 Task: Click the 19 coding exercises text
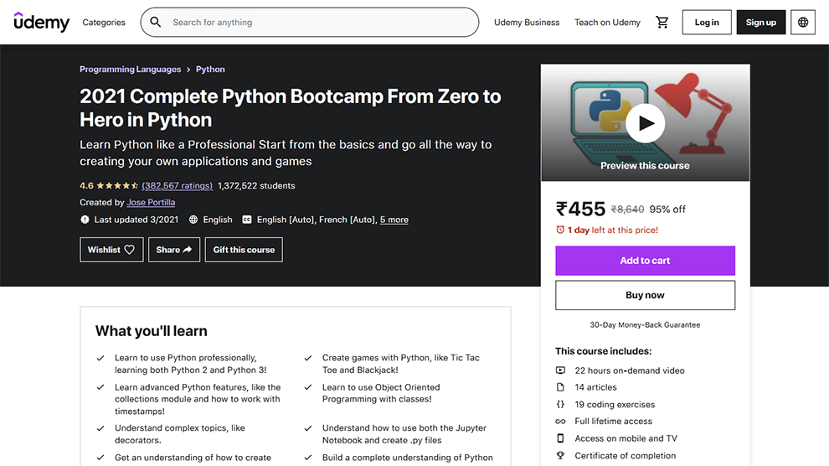point(615,404)
